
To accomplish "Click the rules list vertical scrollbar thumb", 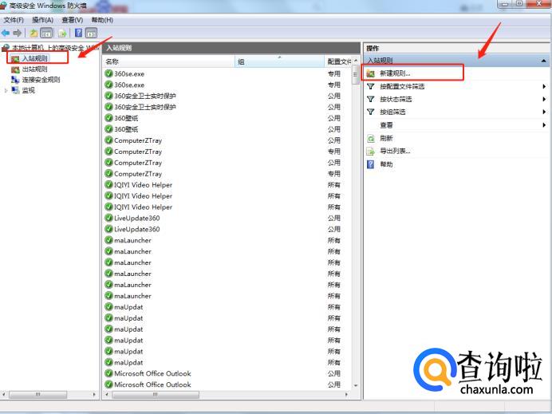I will coord(356,75).
